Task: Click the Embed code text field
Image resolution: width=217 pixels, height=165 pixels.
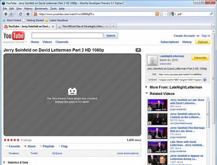Action: point(180,80)
